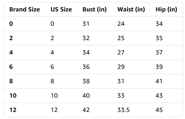Click the Brand Size column header
This screenshot has height=119, width=185.
(x=25, y=9)
